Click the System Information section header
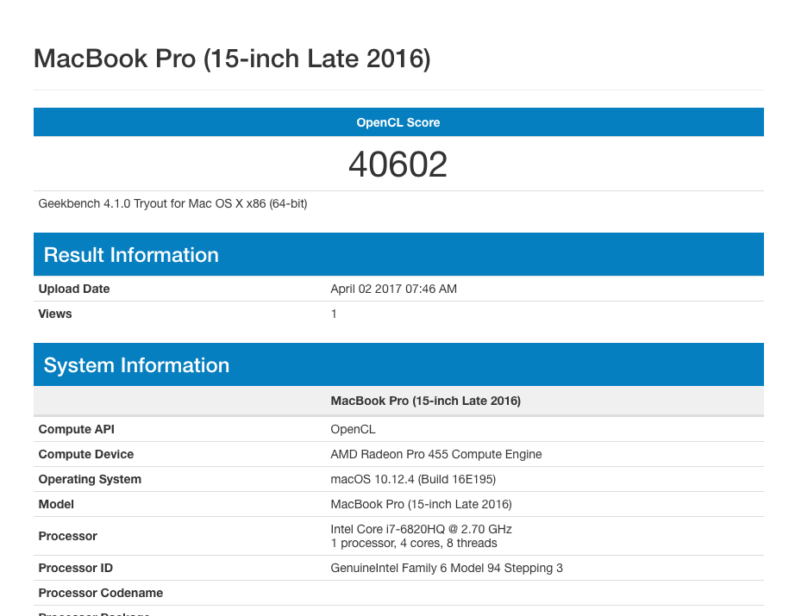 pos(398,364)
